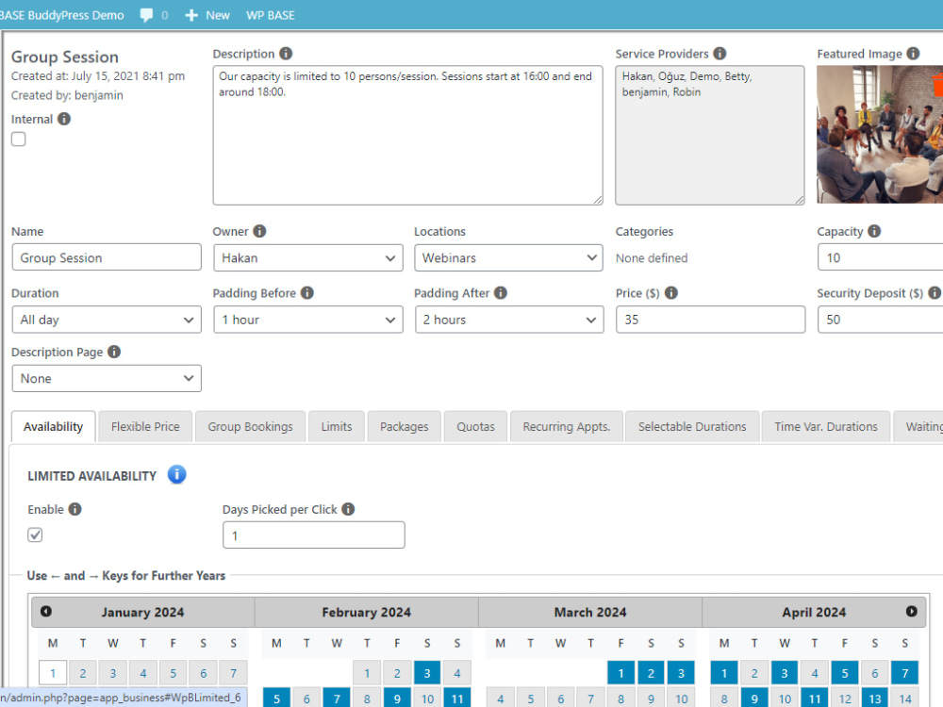Deselect March 1 in the calendar
943x707 pixels.
620,673
